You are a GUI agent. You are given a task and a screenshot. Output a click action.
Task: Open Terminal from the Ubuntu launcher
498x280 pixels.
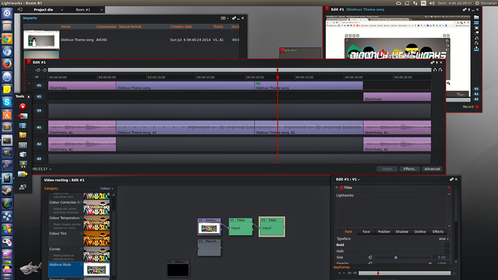point(7,140)
